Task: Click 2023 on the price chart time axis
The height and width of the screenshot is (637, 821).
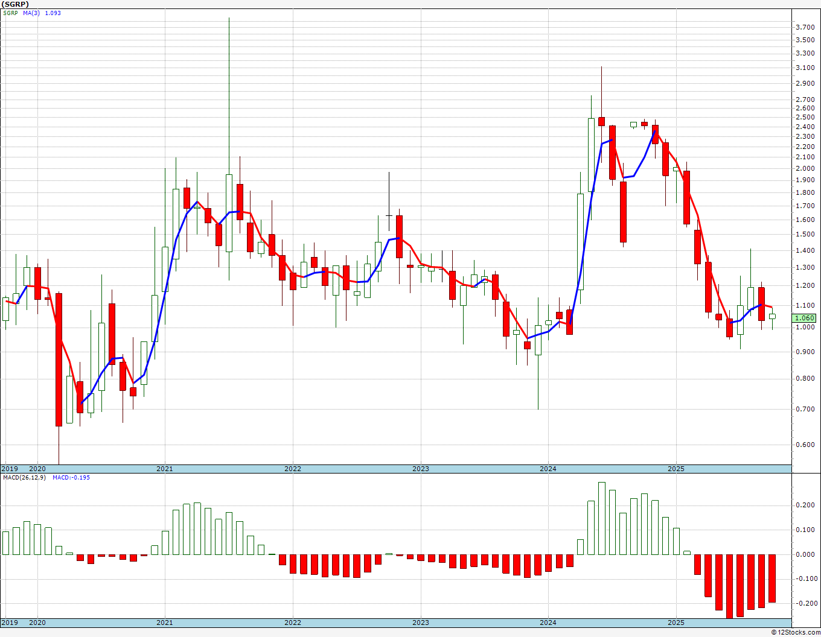Action: [x=421, y=469]
